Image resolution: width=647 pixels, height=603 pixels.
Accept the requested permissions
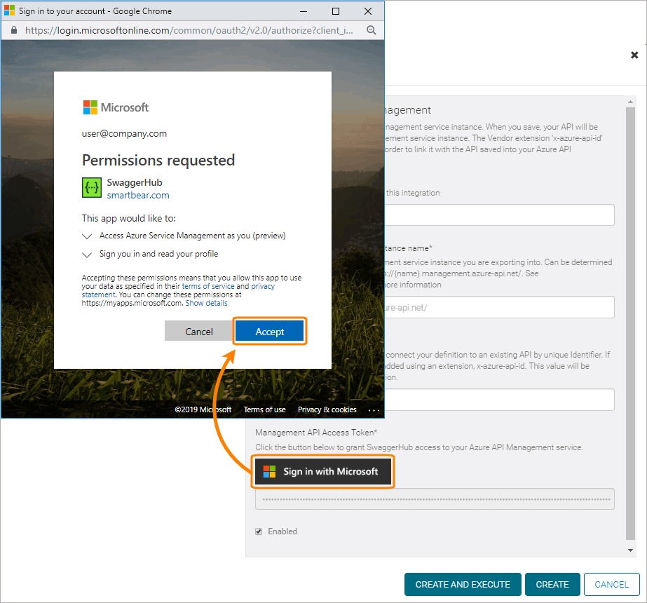269,331
